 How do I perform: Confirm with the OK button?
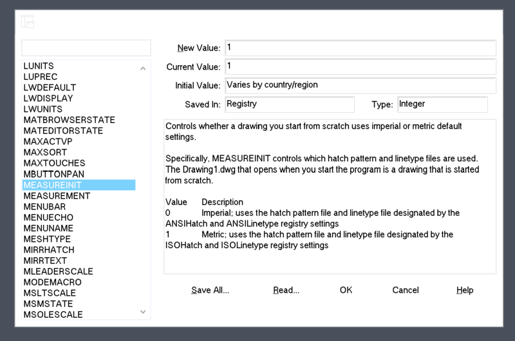(346, 290)
